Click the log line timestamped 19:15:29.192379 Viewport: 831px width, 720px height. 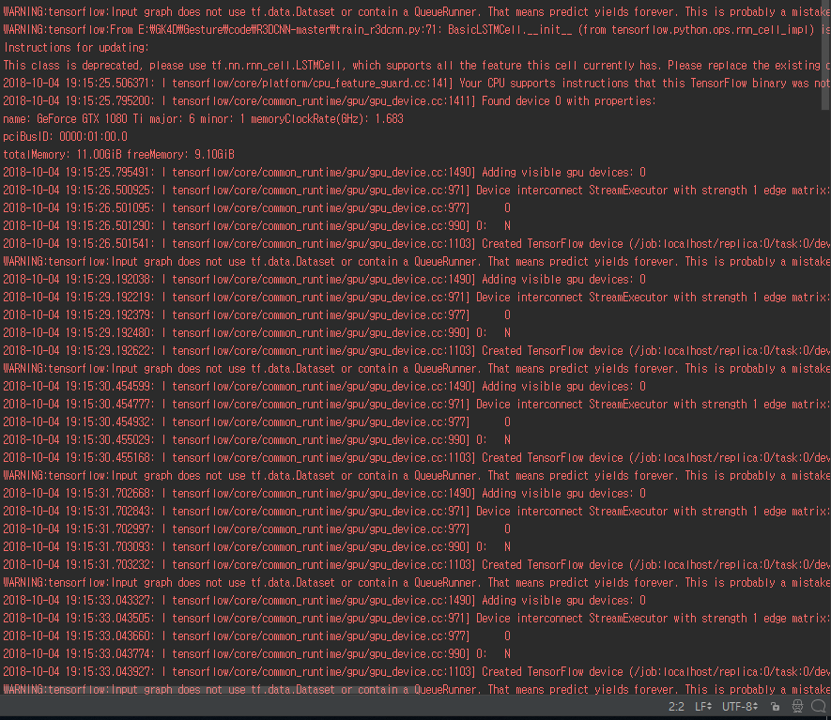tap(257, 314)
